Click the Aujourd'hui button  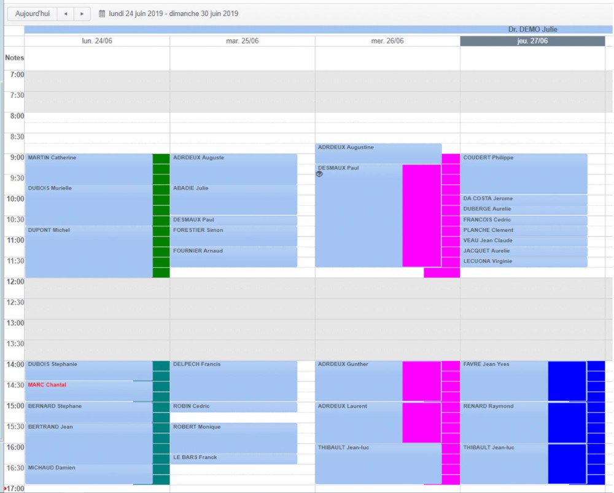tap(33, 14)
